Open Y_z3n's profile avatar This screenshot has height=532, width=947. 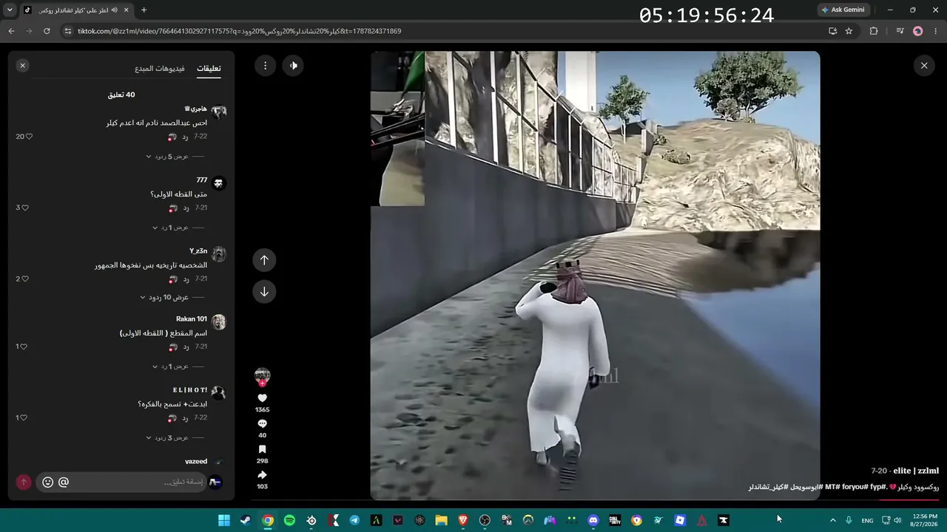(218, 253)
